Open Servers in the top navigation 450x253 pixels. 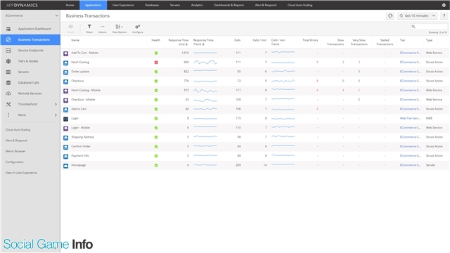click(x=175, y=5)
